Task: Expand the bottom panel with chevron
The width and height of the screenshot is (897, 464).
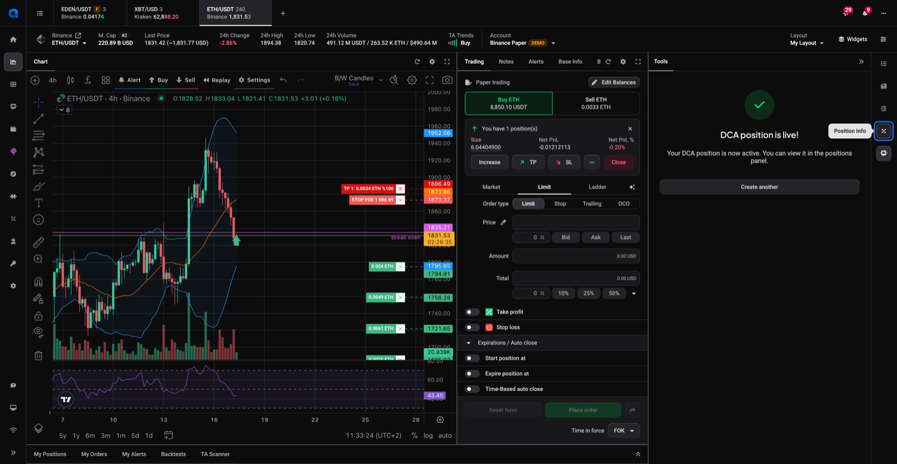Action: [638, 454]
